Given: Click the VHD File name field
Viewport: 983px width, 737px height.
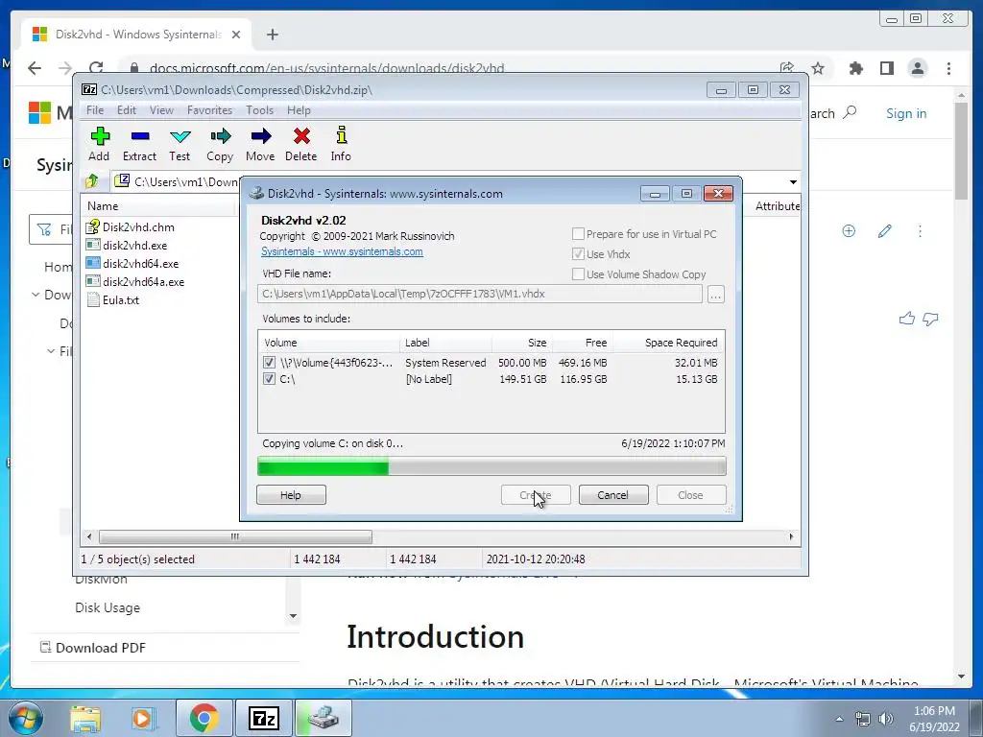Looking at the screenshot, I should tap(480, 294).
